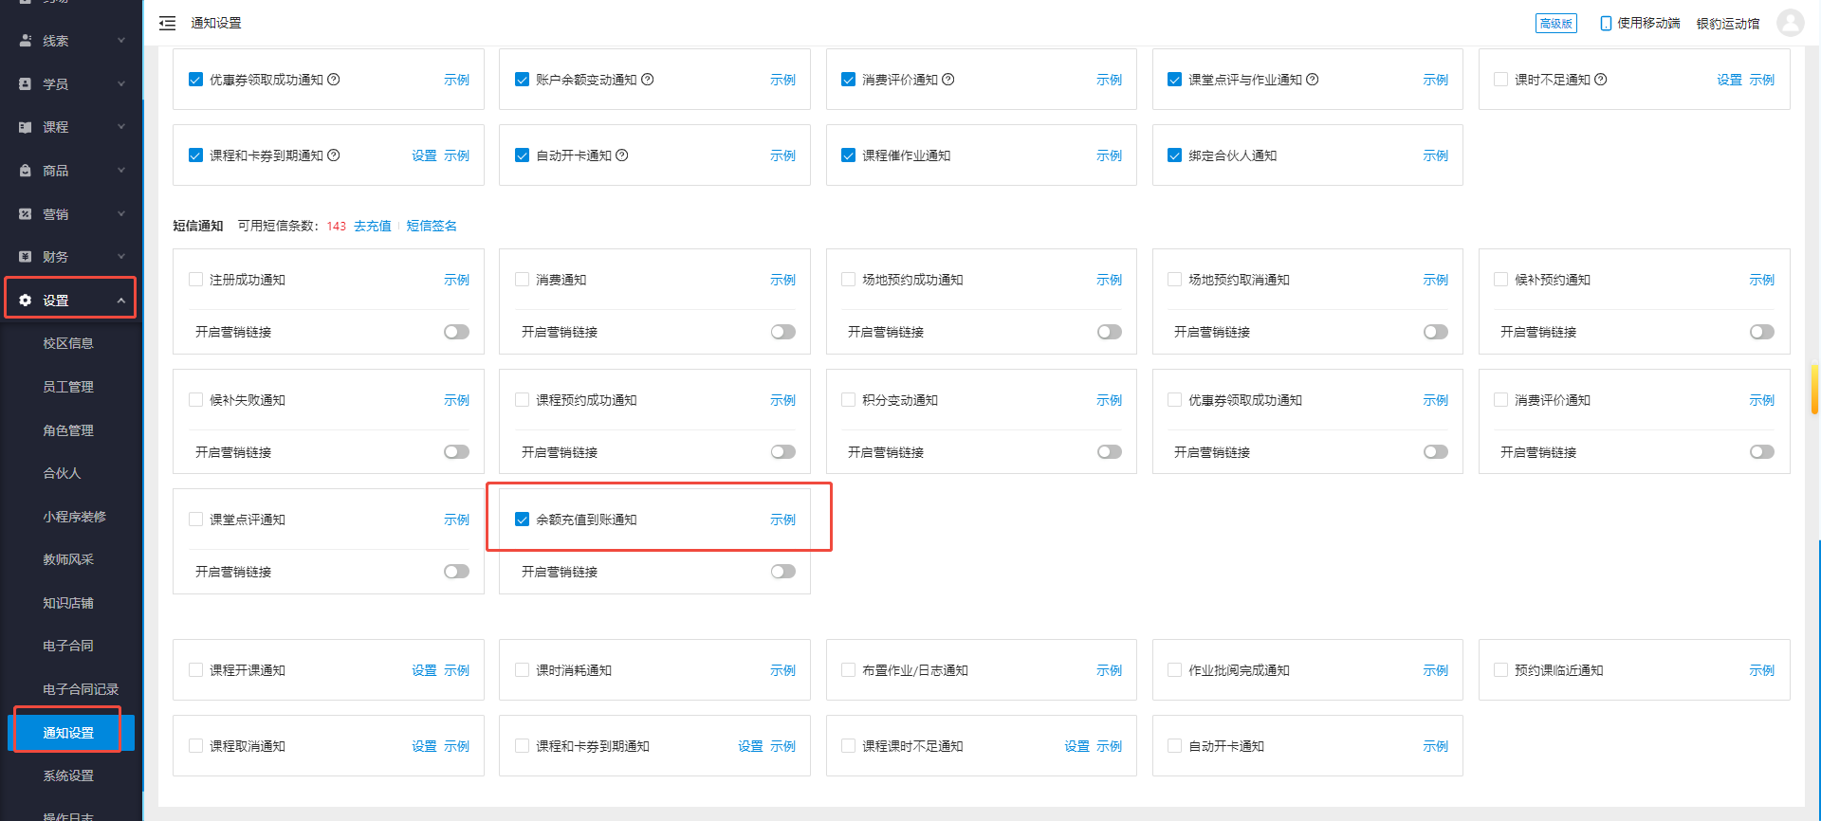Check the 注册成功通知 checkbox

195,280
